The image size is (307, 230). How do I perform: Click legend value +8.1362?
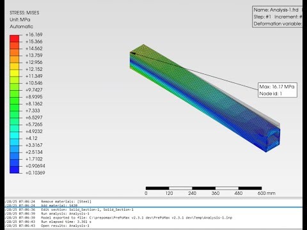click(x=34, y=103)
